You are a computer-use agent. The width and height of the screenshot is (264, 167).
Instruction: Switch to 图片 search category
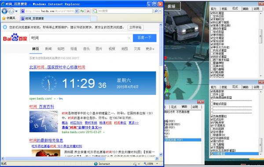coord(99,49)
